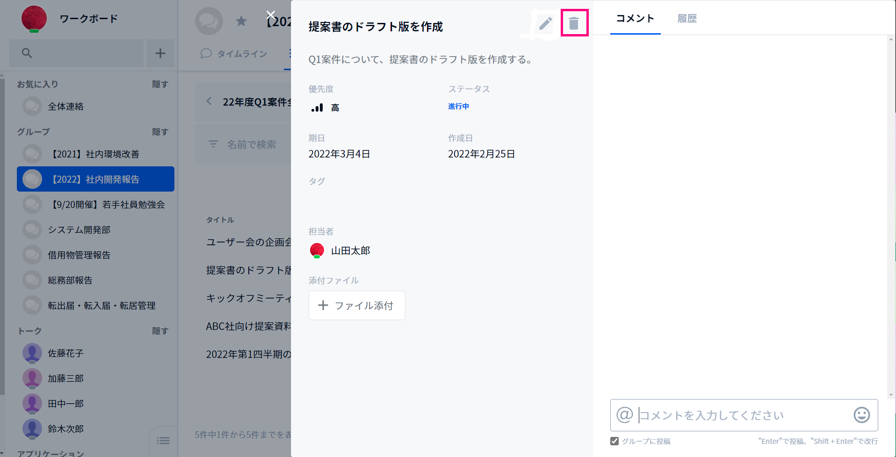Open the emoji picker in comment box
This screenshot has height=457, width=896.
point(861,415)
